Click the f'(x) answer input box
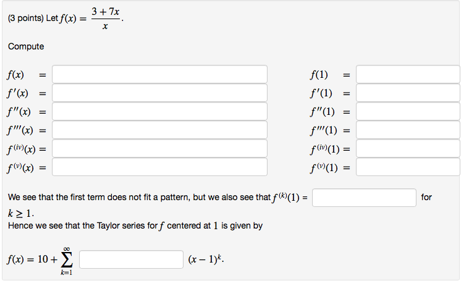This screenshot has height=286, width=469. pyautogui.click(x=159, y=93)
